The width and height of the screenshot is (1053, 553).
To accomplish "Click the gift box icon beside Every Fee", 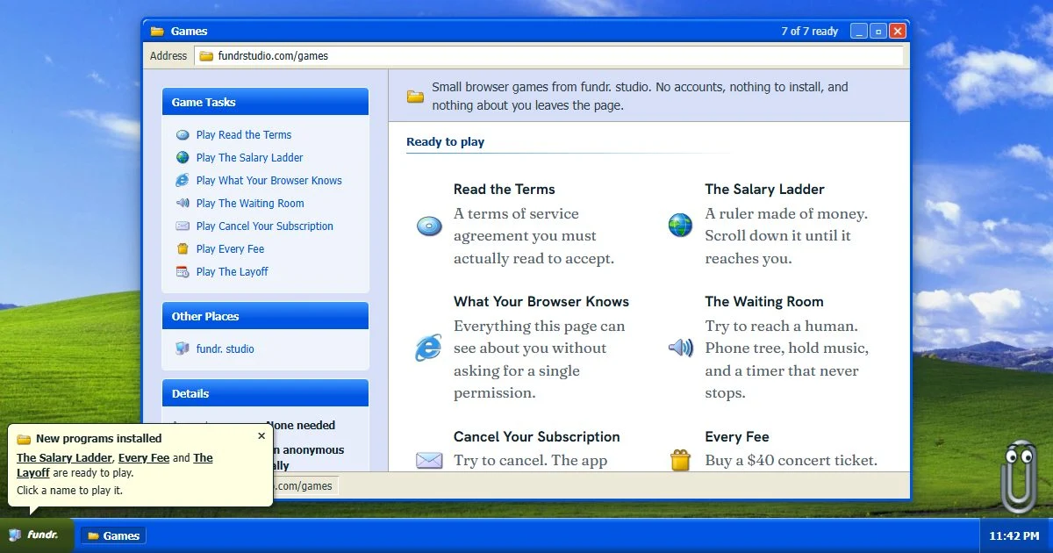I will tap(680, 460).
